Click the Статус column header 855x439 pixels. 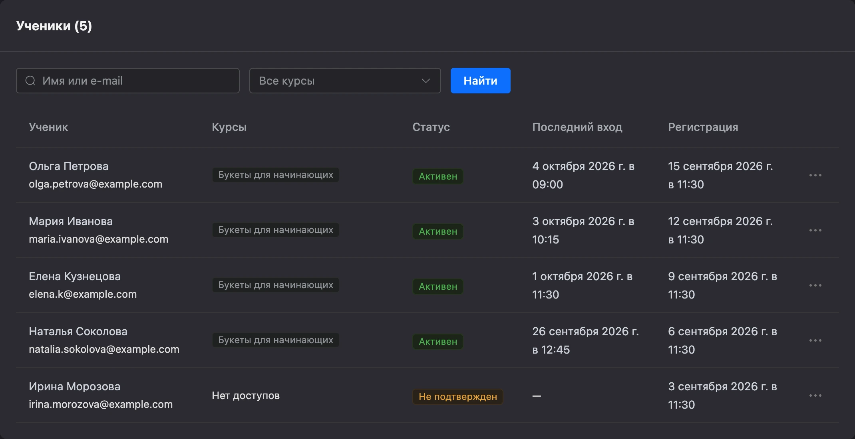pyautogui.click(x=431, y=127)
